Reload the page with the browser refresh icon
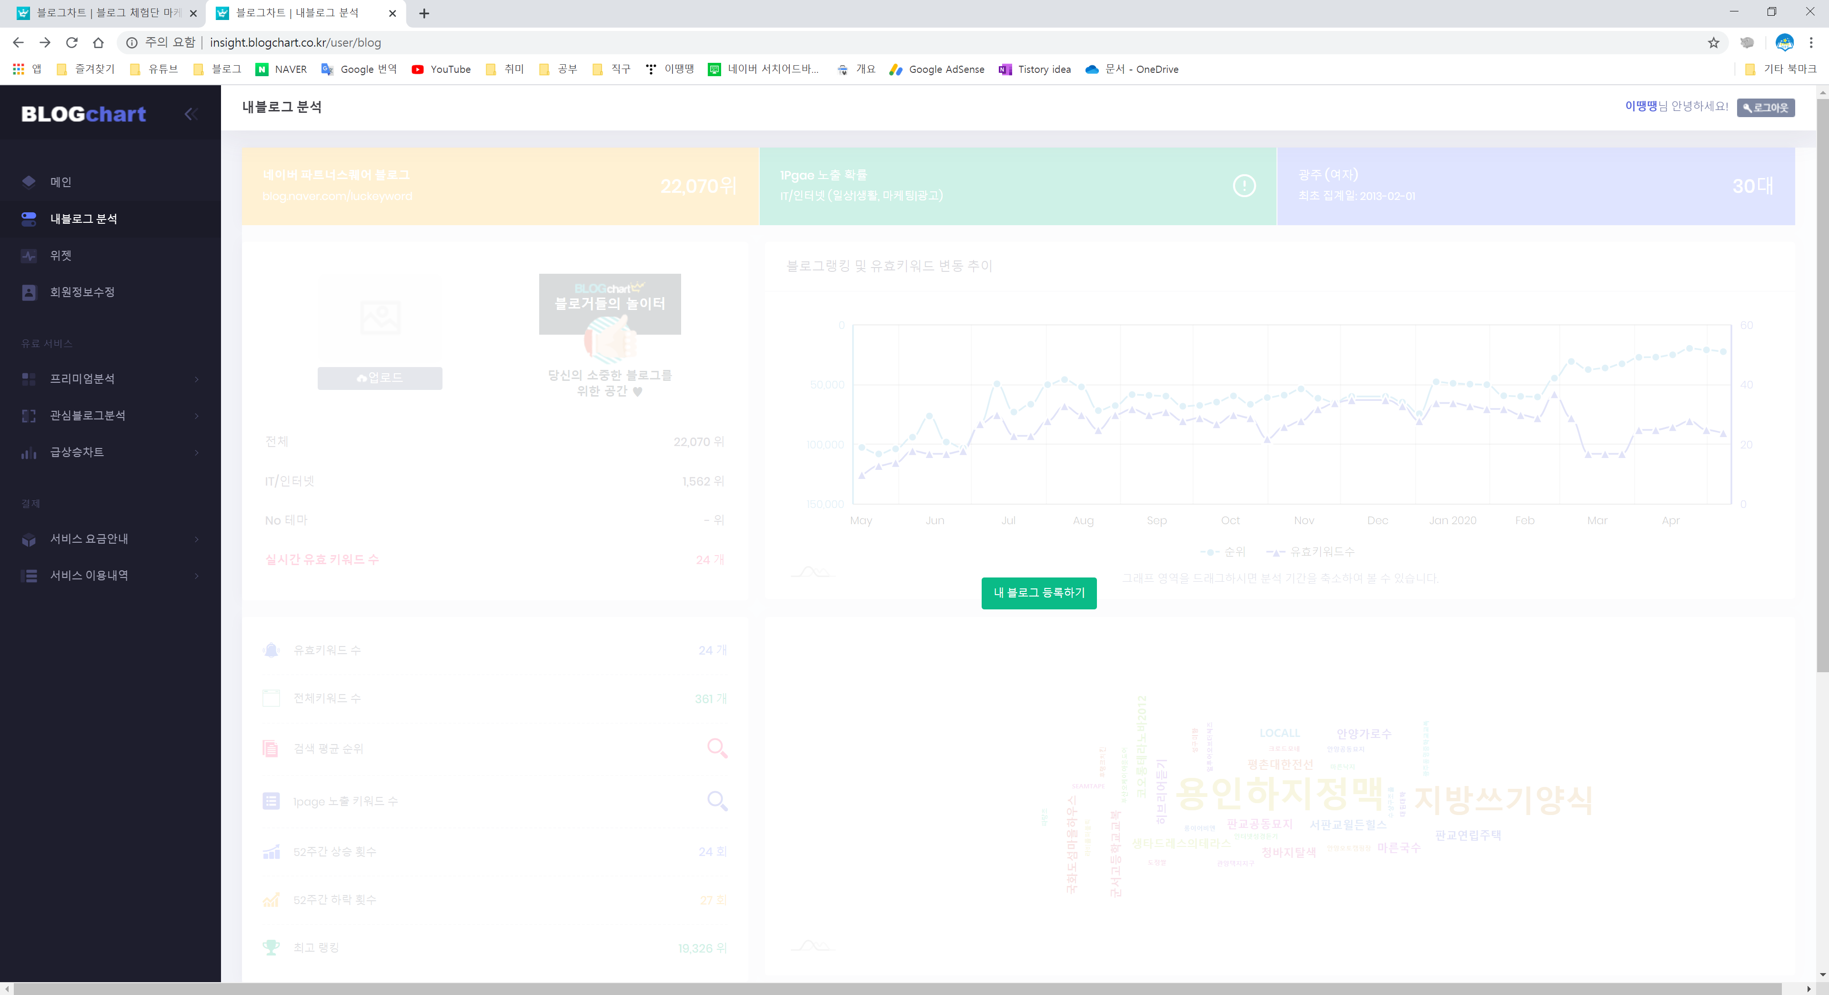Viewport: 1829px width, 995px height. point(72,42)
